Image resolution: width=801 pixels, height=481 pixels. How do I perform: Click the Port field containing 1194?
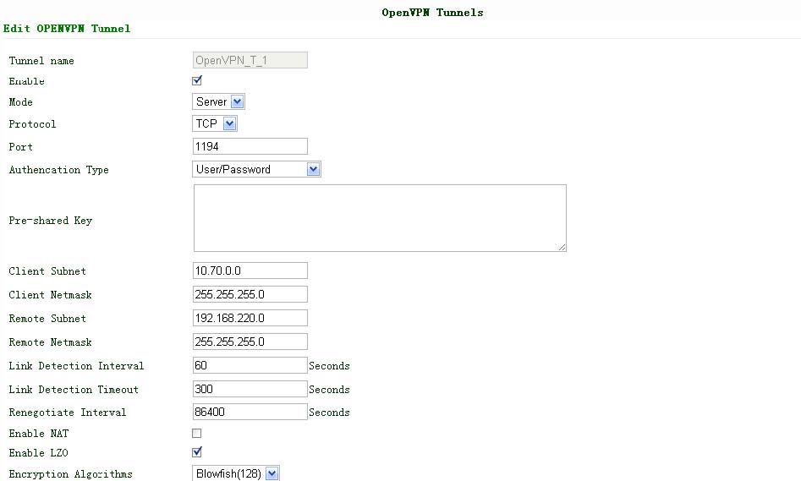250,147
